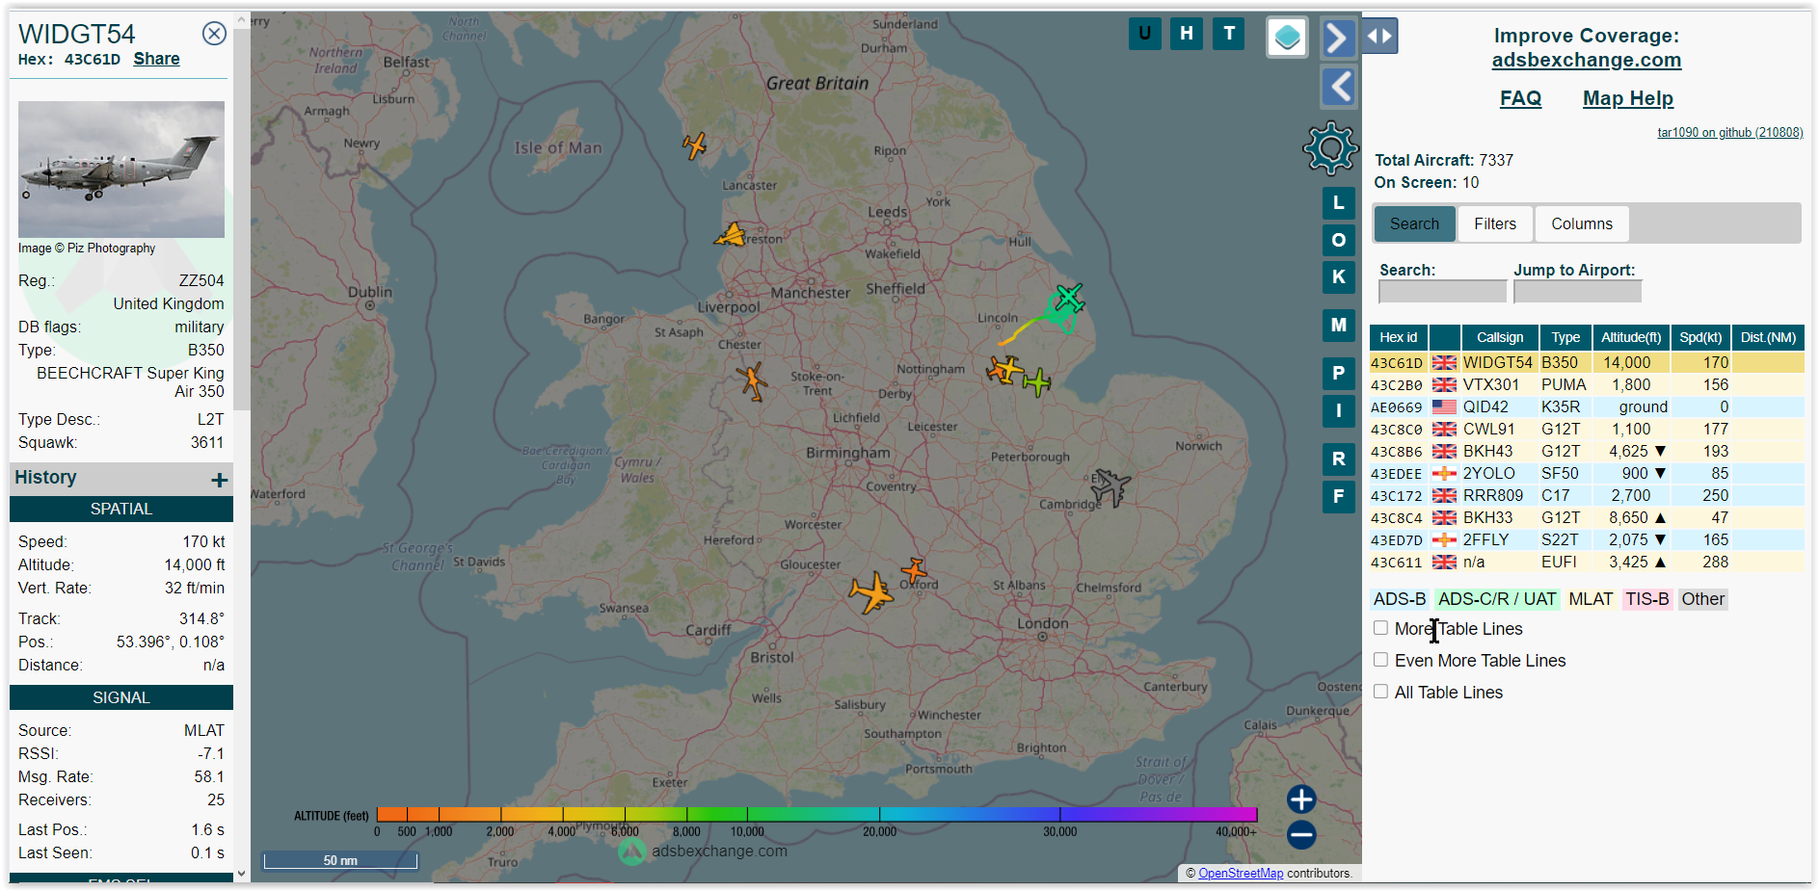Image resolution: width=1819 pixels, height=891 pixels.
Task: Sort table by Altitude(ft) column
Action: 1631,337
